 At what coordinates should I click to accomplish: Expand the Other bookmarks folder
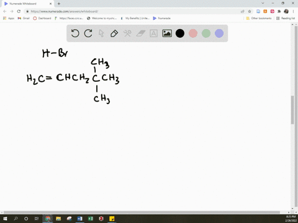click(x=259, y=18)
